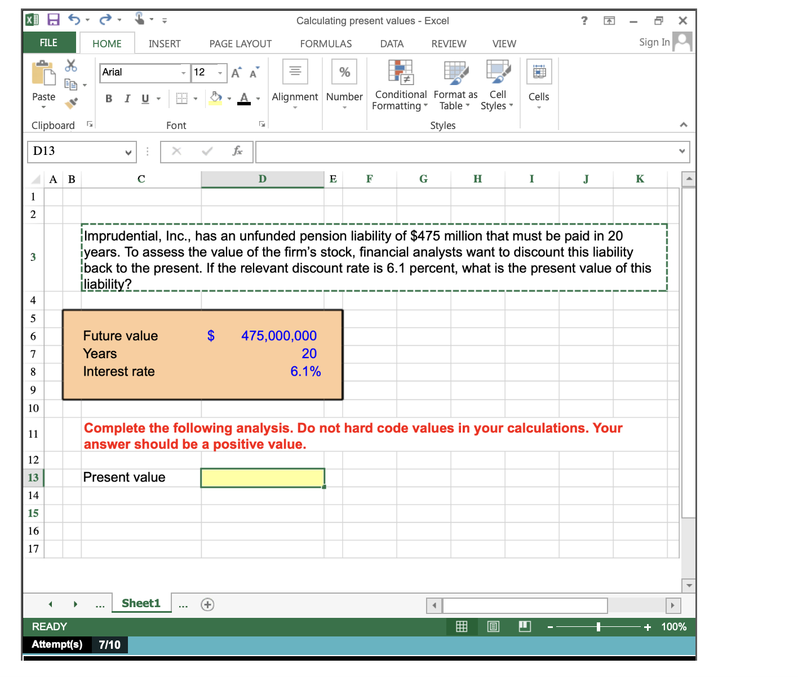Screen dimensions: 798x677
Task: Switch to Page Layout view in status bar
Action: point(493,627)
